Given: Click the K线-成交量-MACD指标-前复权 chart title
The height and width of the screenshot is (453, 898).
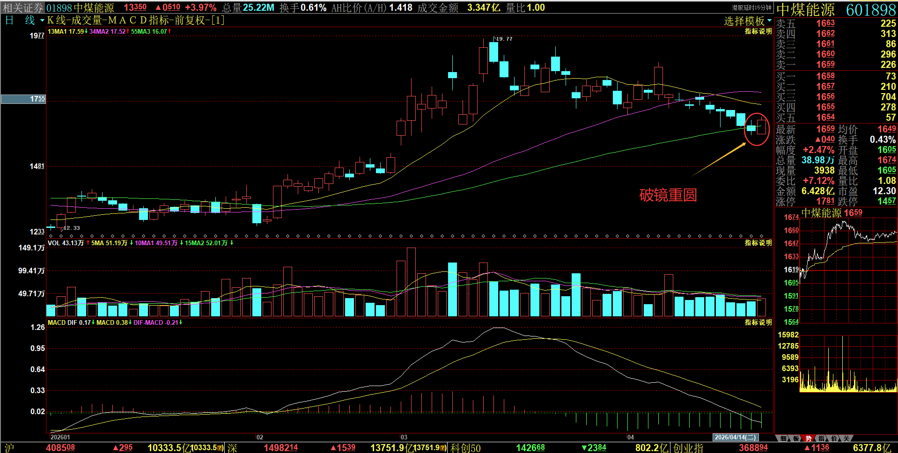Looking at the screenshot, I should [136, 20].
